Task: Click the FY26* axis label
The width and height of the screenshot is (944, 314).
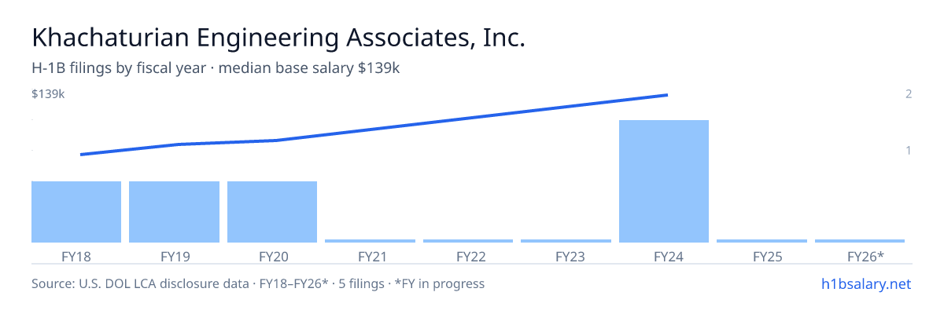Action: point(865,256)
